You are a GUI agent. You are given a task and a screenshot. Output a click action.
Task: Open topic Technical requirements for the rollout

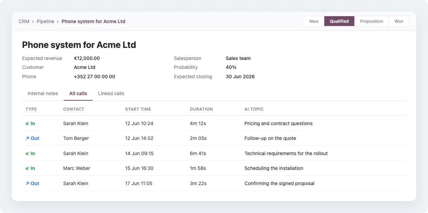coord(286,153)
